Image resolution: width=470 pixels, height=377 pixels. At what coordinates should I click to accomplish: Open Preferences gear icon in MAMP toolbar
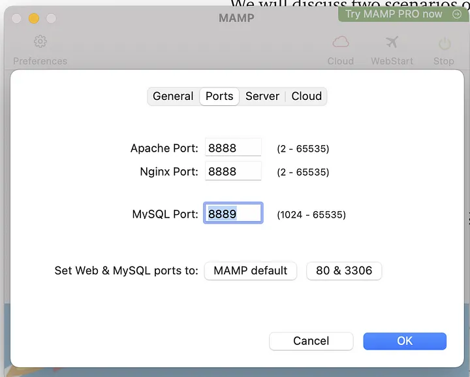[40, 42]
